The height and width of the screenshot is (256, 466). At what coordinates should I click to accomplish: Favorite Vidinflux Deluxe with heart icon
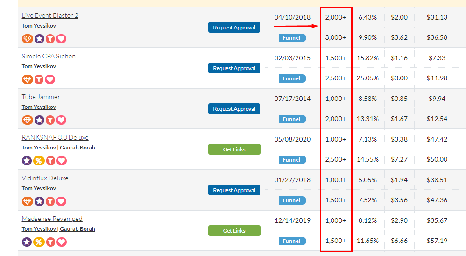pos(61,201)
